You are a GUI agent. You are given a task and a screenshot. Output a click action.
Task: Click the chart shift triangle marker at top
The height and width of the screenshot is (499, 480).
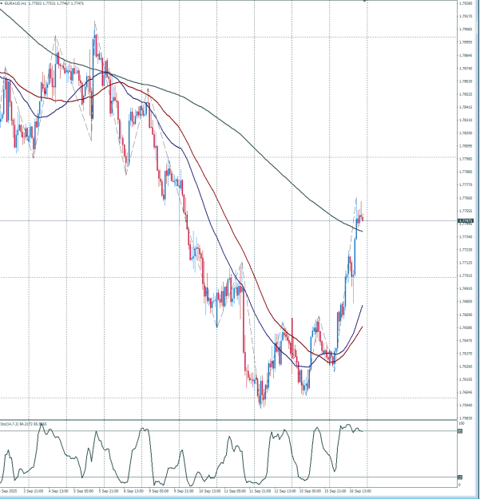[x=365, y=2]
